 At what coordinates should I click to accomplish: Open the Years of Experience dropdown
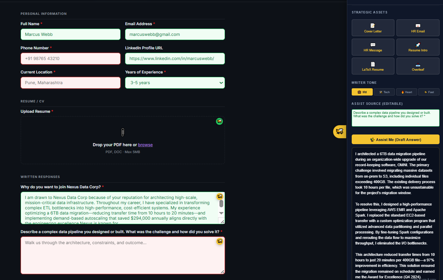tap(175, 83)
